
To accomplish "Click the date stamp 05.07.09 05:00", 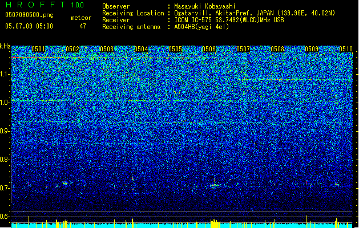I will click(29, 26).
